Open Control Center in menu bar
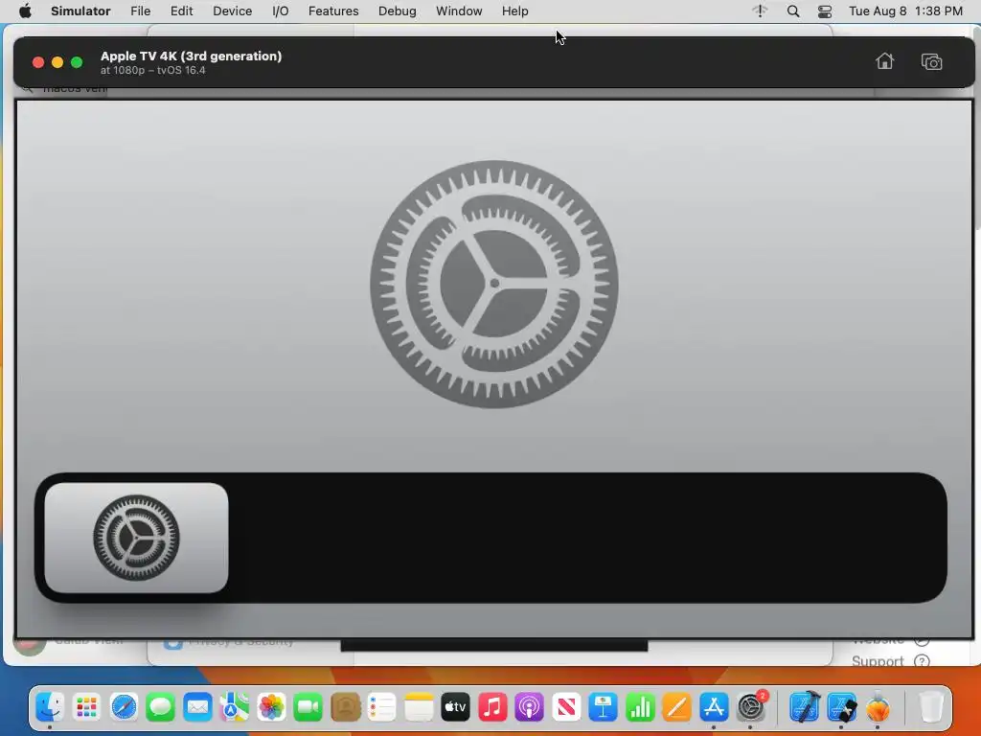Image resolution: width=981 pixels, height=736 pixels. 825,11
